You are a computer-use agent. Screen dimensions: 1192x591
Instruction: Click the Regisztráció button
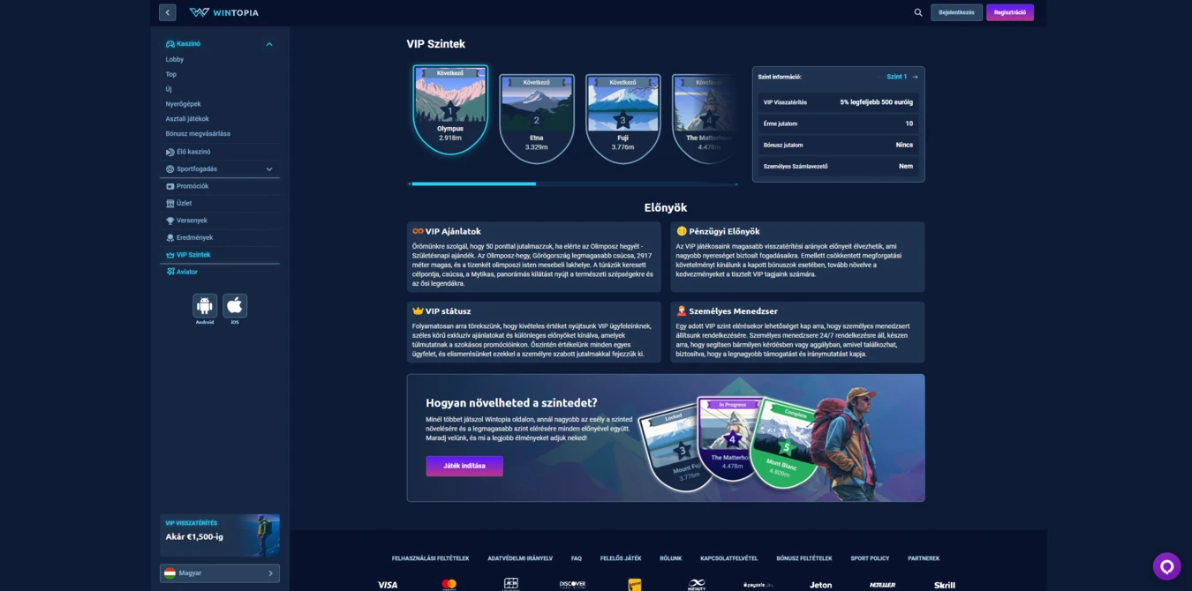1009,12
